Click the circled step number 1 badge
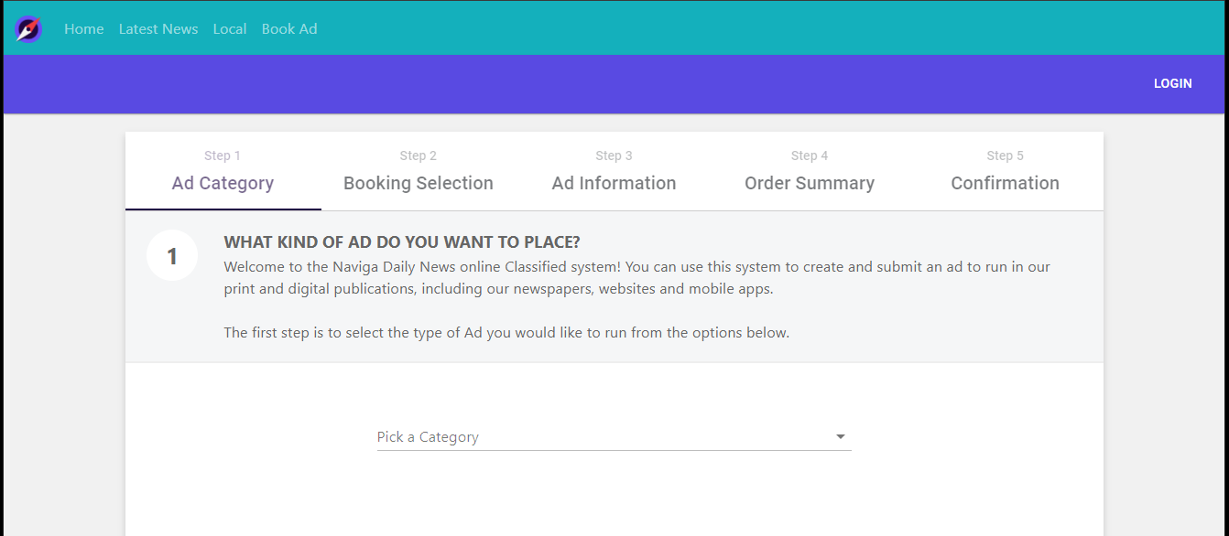The image size is (1229, 536). (x=172, y=256)
